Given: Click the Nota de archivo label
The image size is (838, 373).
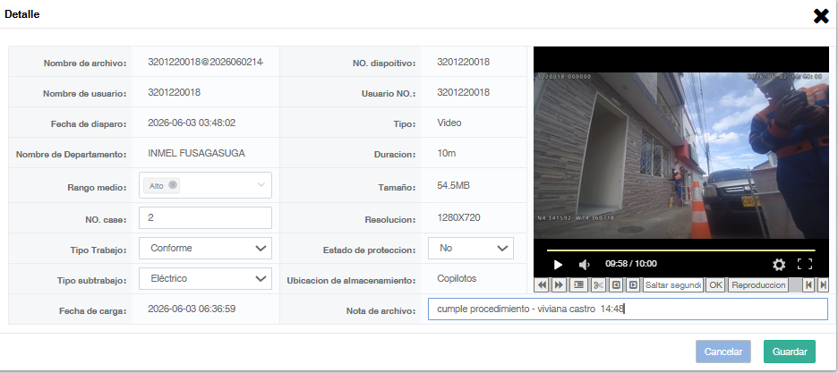Looking at the screenshot, I should pyautogui.click(x=381, y=310).
